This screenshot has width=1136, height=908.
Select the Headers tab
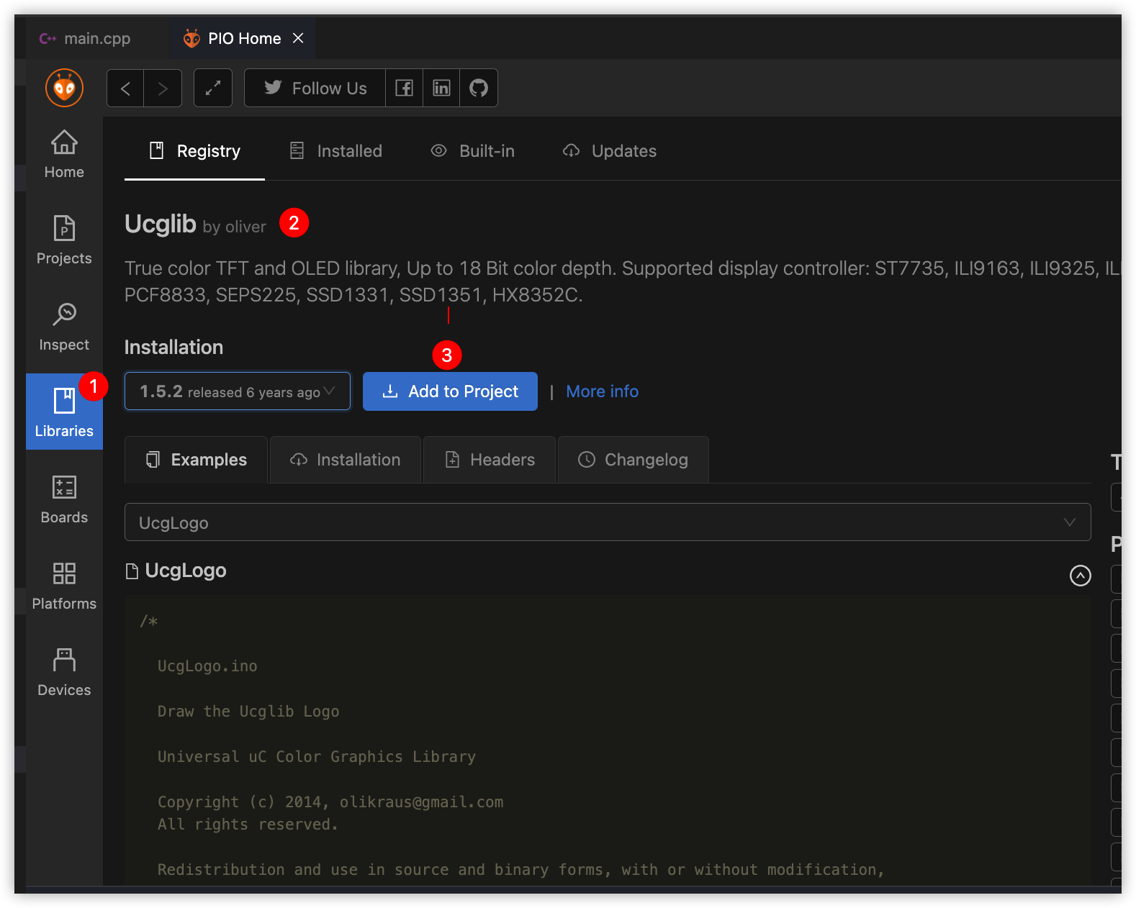pos(490,460)
